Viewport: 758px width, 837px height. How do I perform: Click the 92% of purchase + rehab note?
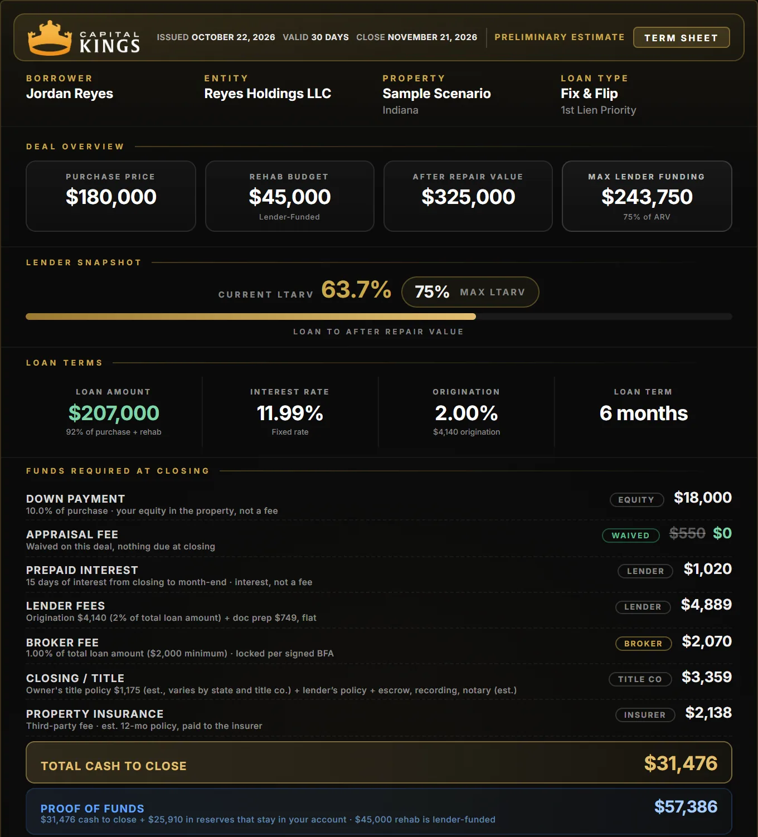[x=114, y=432]
